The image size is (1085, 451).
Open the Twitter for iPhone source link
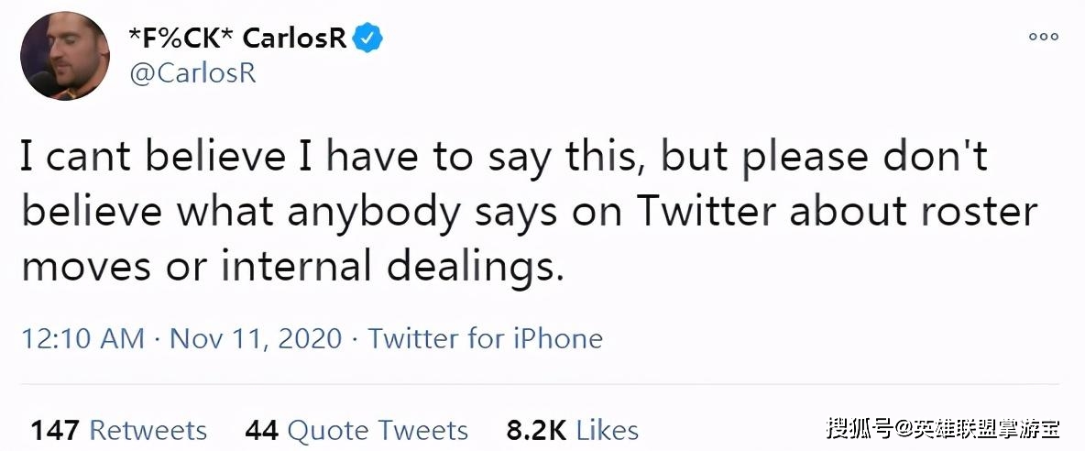pyautogui.click(x=485, y=339)
